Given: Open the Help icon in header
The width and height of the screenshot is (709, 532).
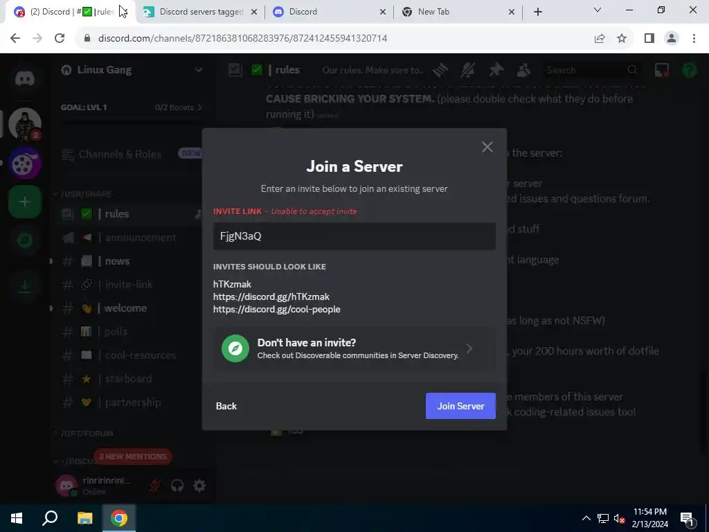Looking at the screenshot, I should [690, 70].
